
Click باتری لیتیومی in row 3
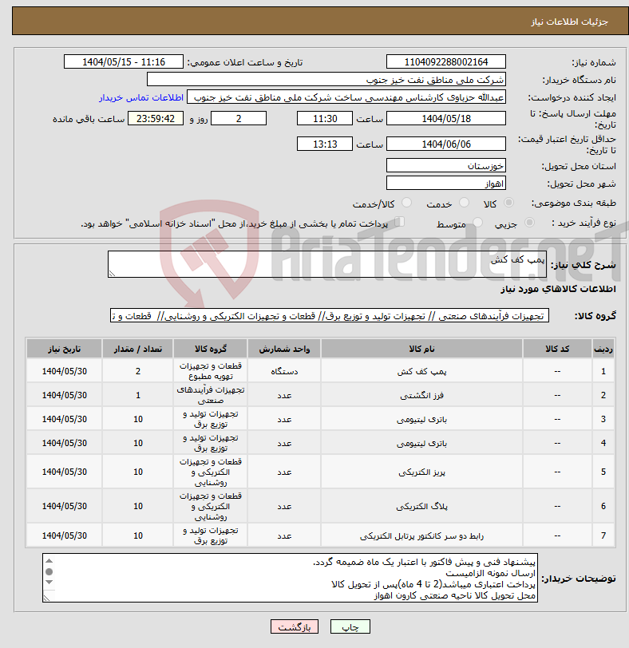421,420
